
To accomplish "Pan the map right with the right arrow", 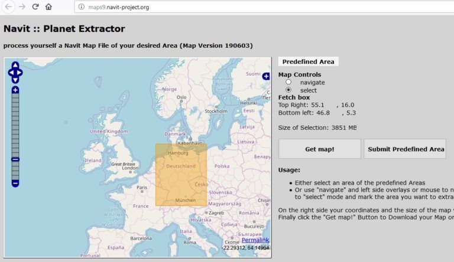I will [x=20, y=73].
